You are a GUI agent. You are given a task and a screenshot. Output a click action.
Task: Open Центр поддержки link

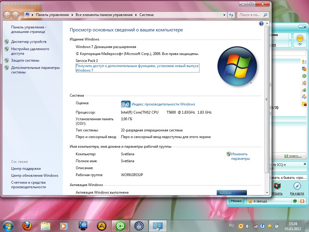pyautogui.click(x=26, y=169)
